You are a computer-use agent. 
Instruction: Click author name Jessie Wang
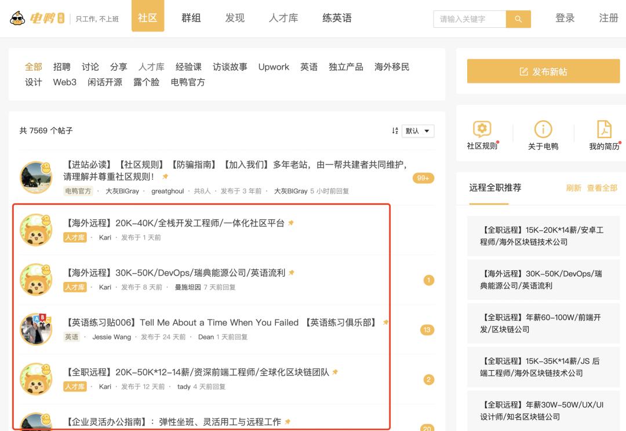[111, 337]
